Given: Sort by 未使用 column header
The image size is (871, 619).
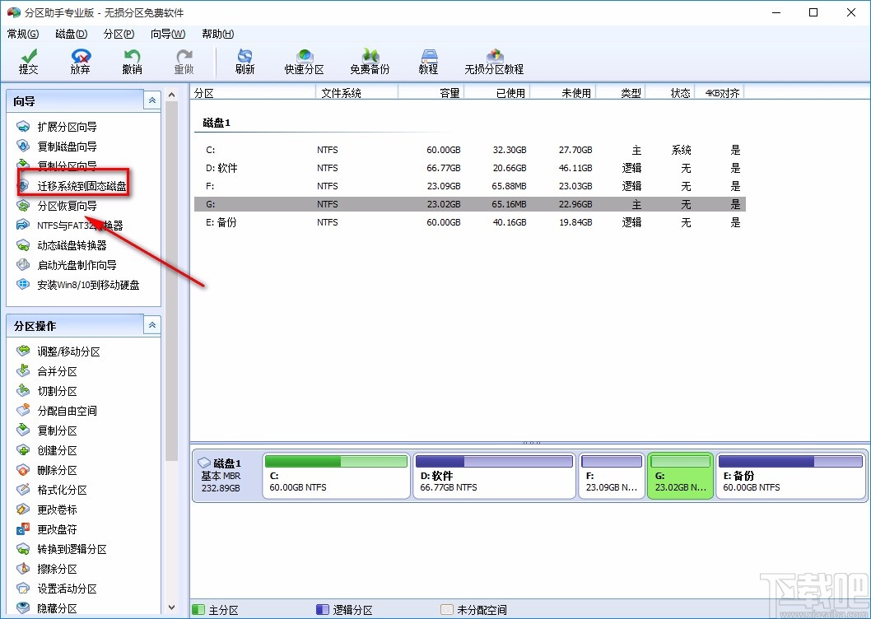Looking at the screenshot, I should [563, 93].
